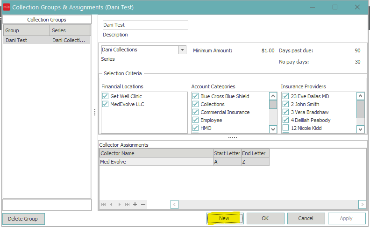Jump to first collector record
Viewport: 370px width, 229px height.
pyautogui.click(x=104, y=204)
